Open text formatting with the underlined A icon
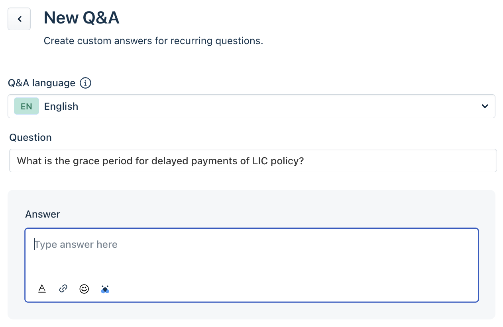Image resolution: width=503 pixels, height=327 pixels. (x=42, y=289)
